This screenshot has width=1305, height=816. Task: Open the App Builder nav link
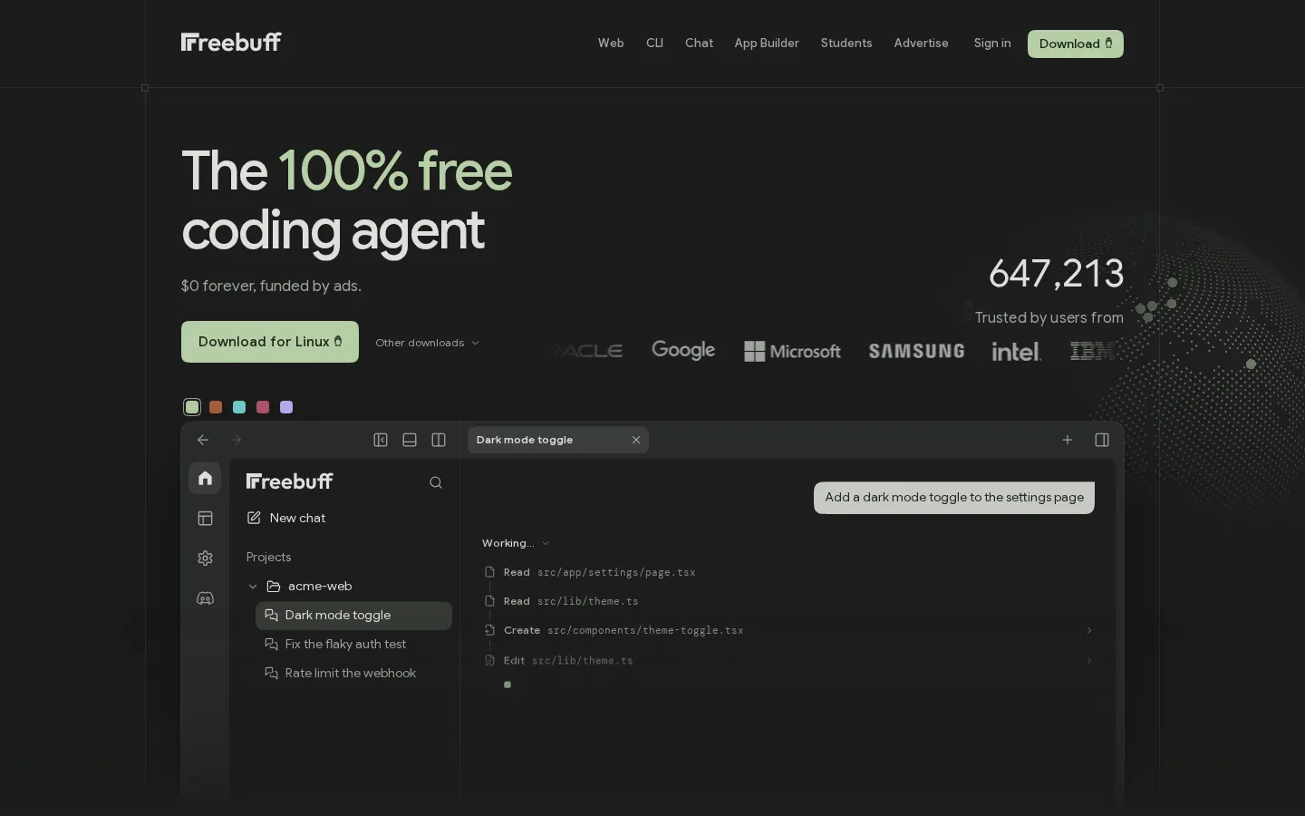(x=767, y=43)
